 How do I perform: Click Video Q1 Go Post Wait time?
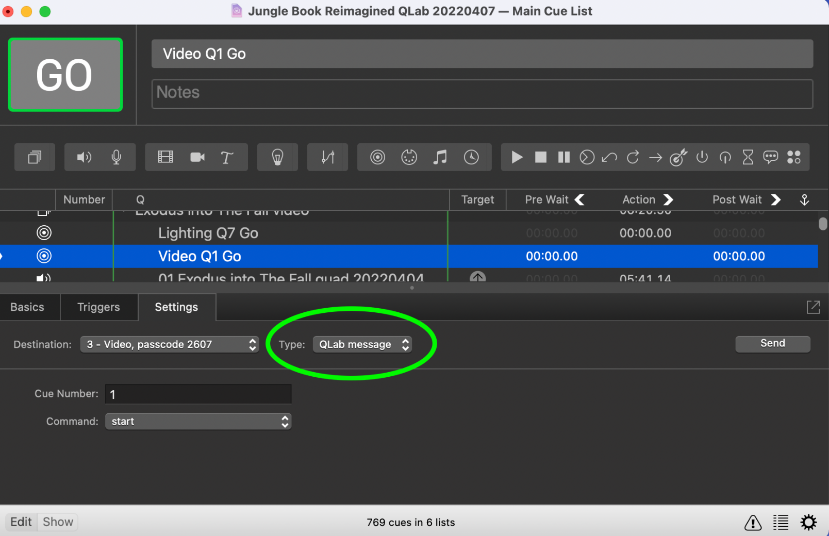pos(739,256)
